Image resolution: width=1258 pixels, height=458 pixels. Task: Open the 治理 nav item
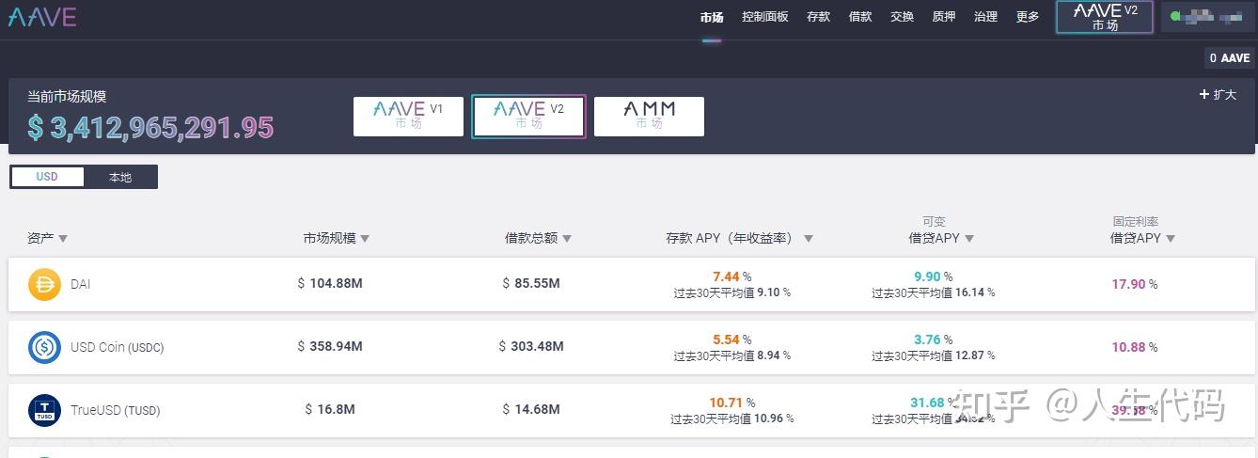985,17
